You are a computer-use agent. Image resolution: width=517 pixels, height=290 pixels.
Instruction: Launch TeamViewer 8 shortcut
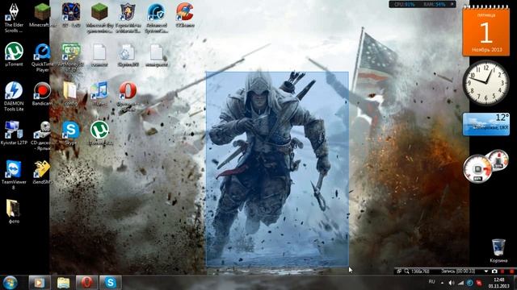pyautogui.click(x=14, y=175)
